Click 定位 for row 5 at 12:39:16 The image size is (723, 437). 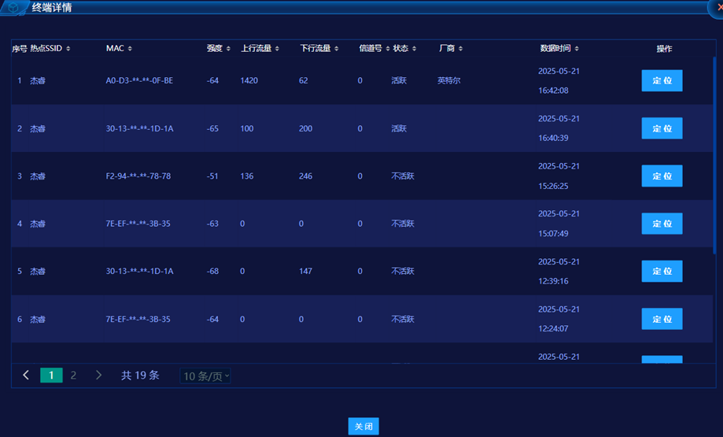pyautogui.click(x=662, y=272)
